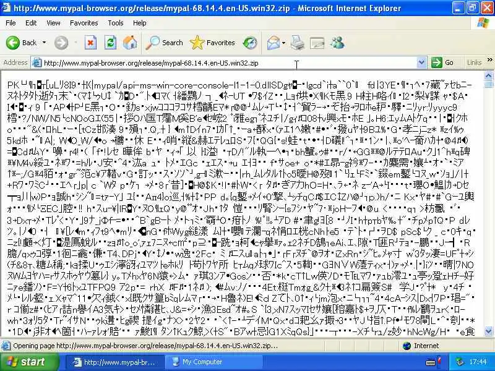Print the page with printer icon

298,43
